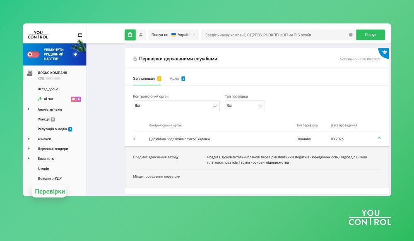Open the 'Контролюючий орган' filter dropdown

click(176, 106)
